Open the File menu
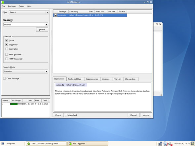 click(4, 6)
